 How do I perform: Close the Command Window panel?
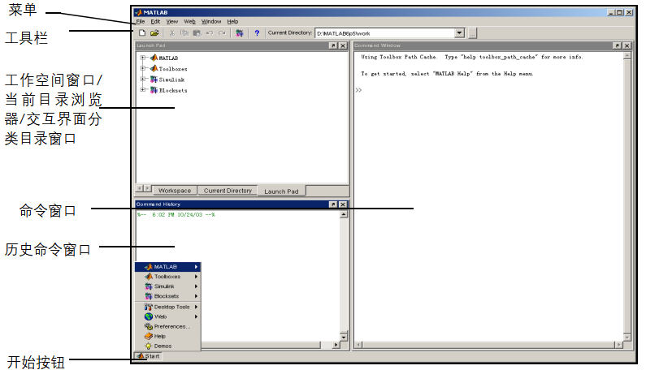click(x=626, y=45)
